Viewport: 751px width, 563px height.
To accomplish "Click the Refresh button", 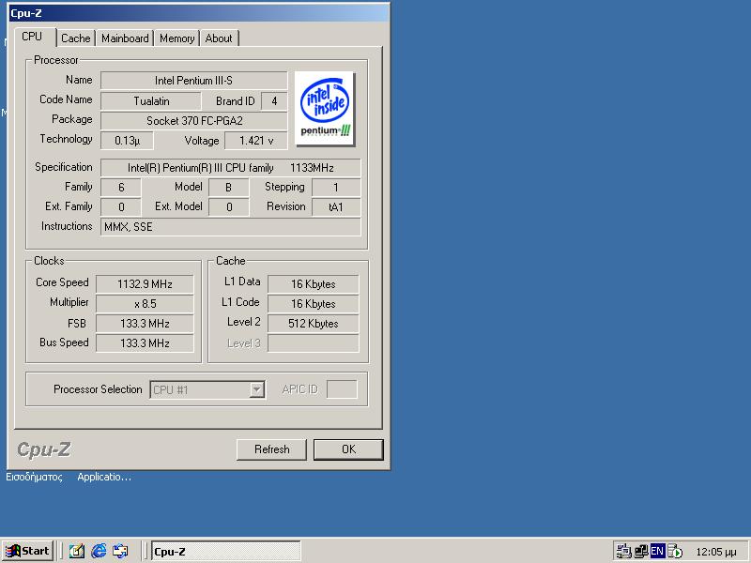I will (271, 449).
